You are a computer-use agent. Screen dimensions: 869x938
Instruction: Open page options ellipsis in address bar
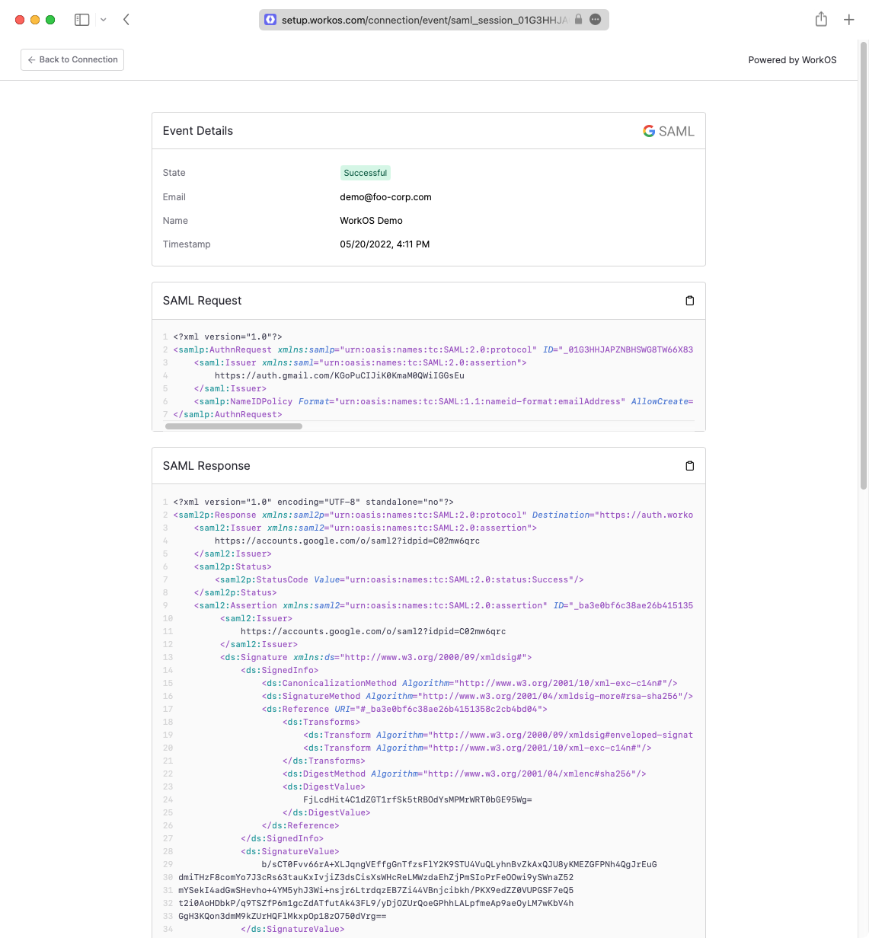coord(596,20)
